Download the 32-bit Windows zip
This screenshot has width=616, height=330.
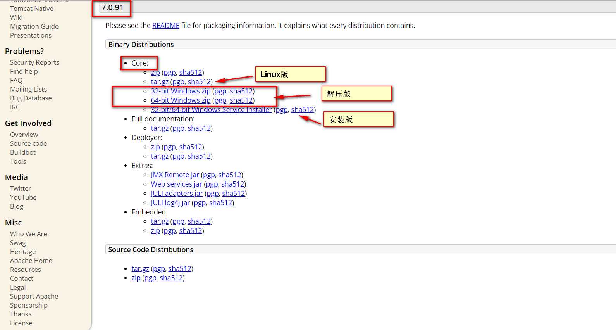pyautogui.click(x=181, y=91)
